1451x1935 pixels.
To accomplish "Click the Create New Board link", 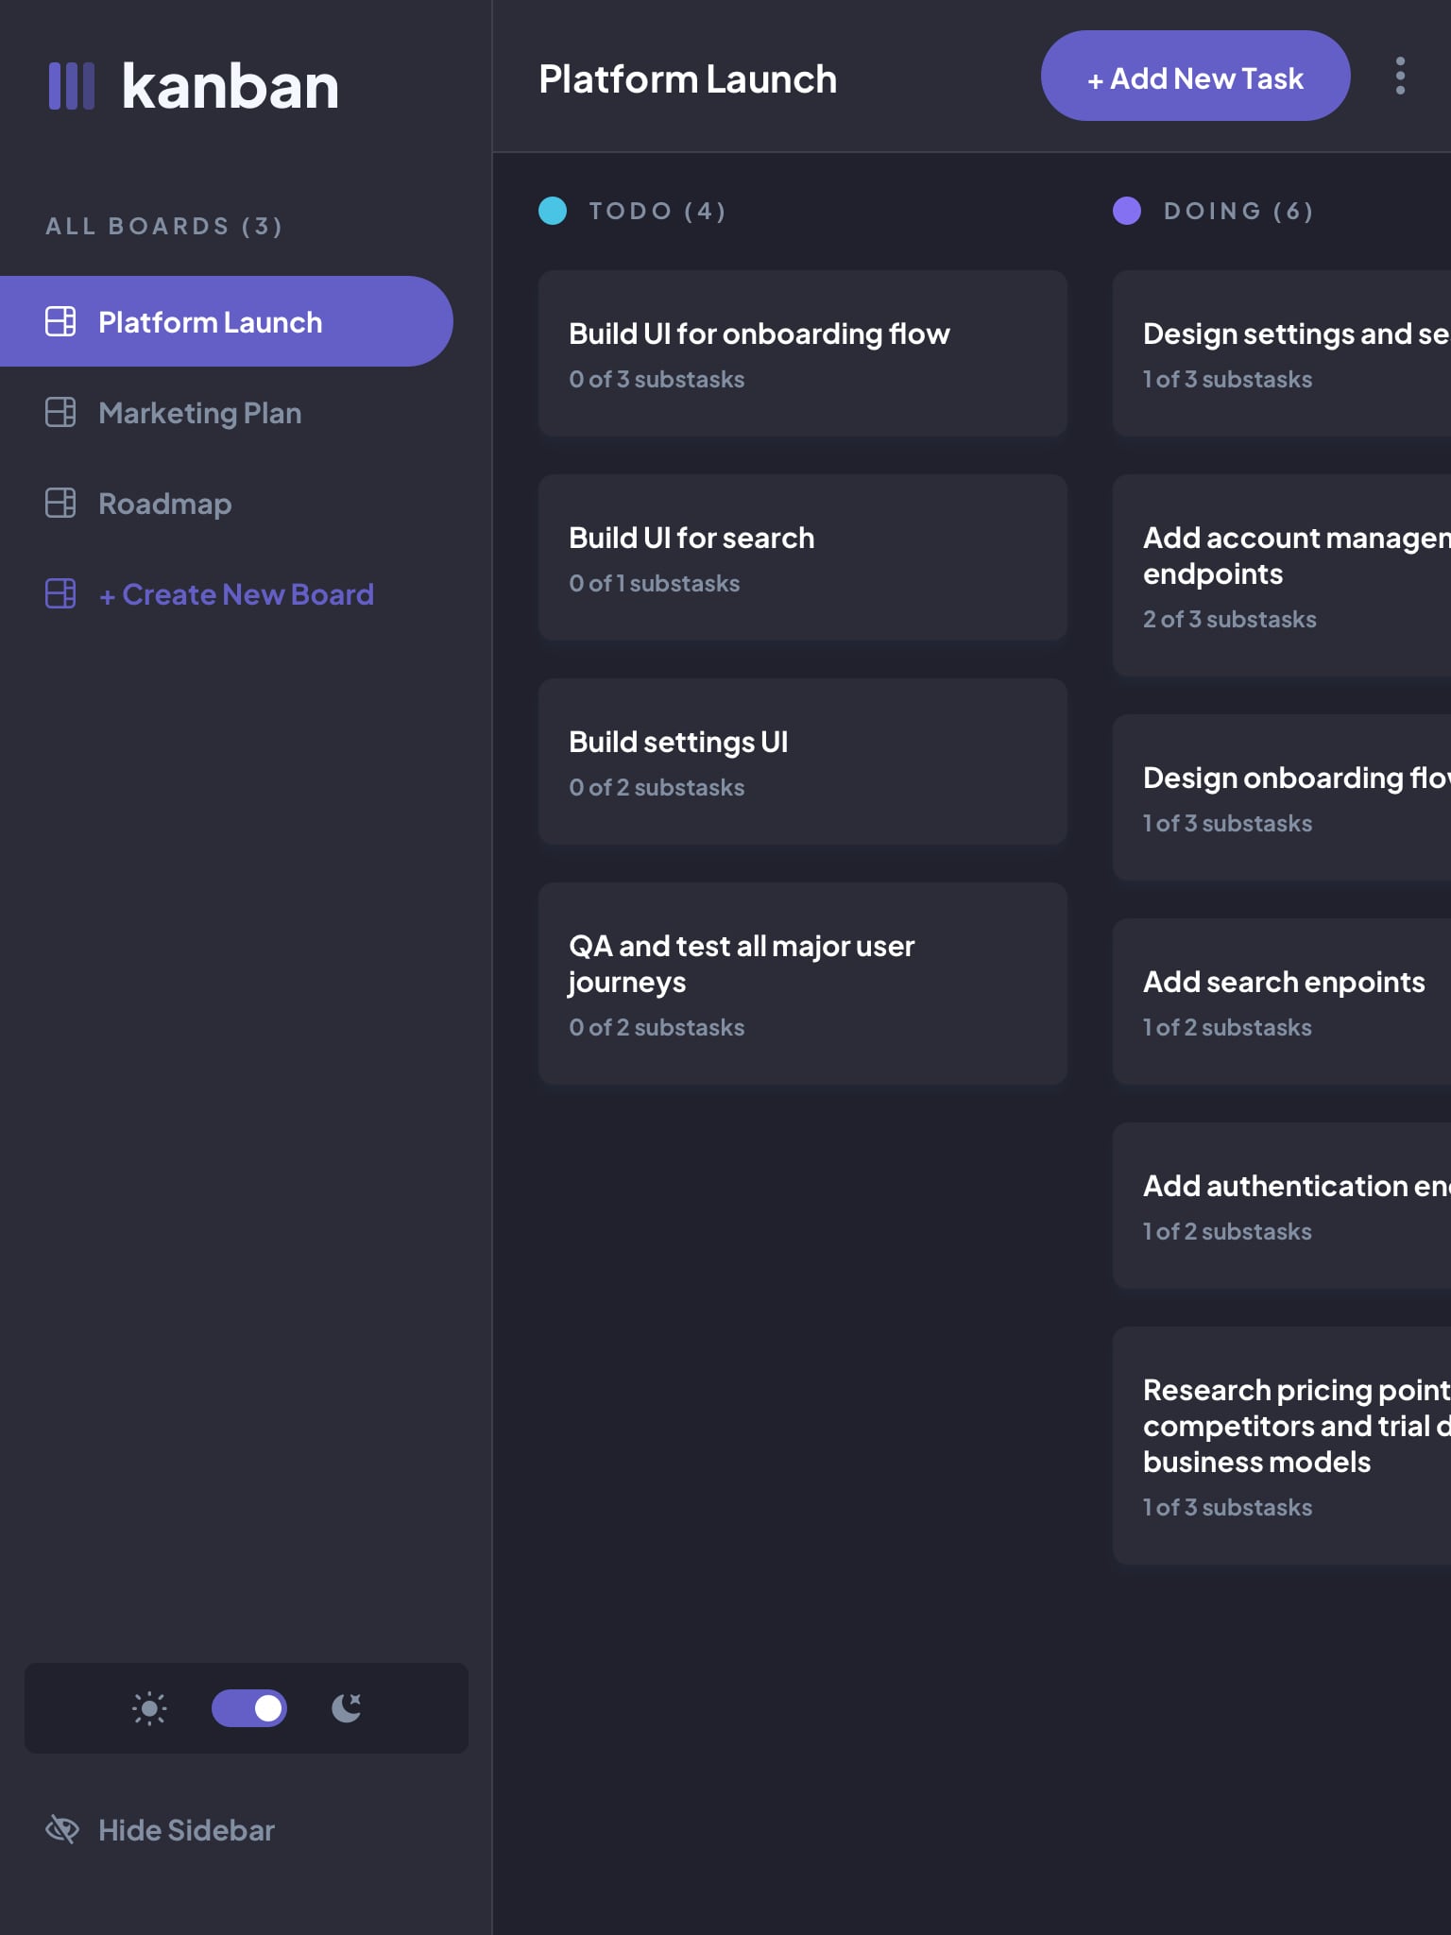I will (236, 594).
